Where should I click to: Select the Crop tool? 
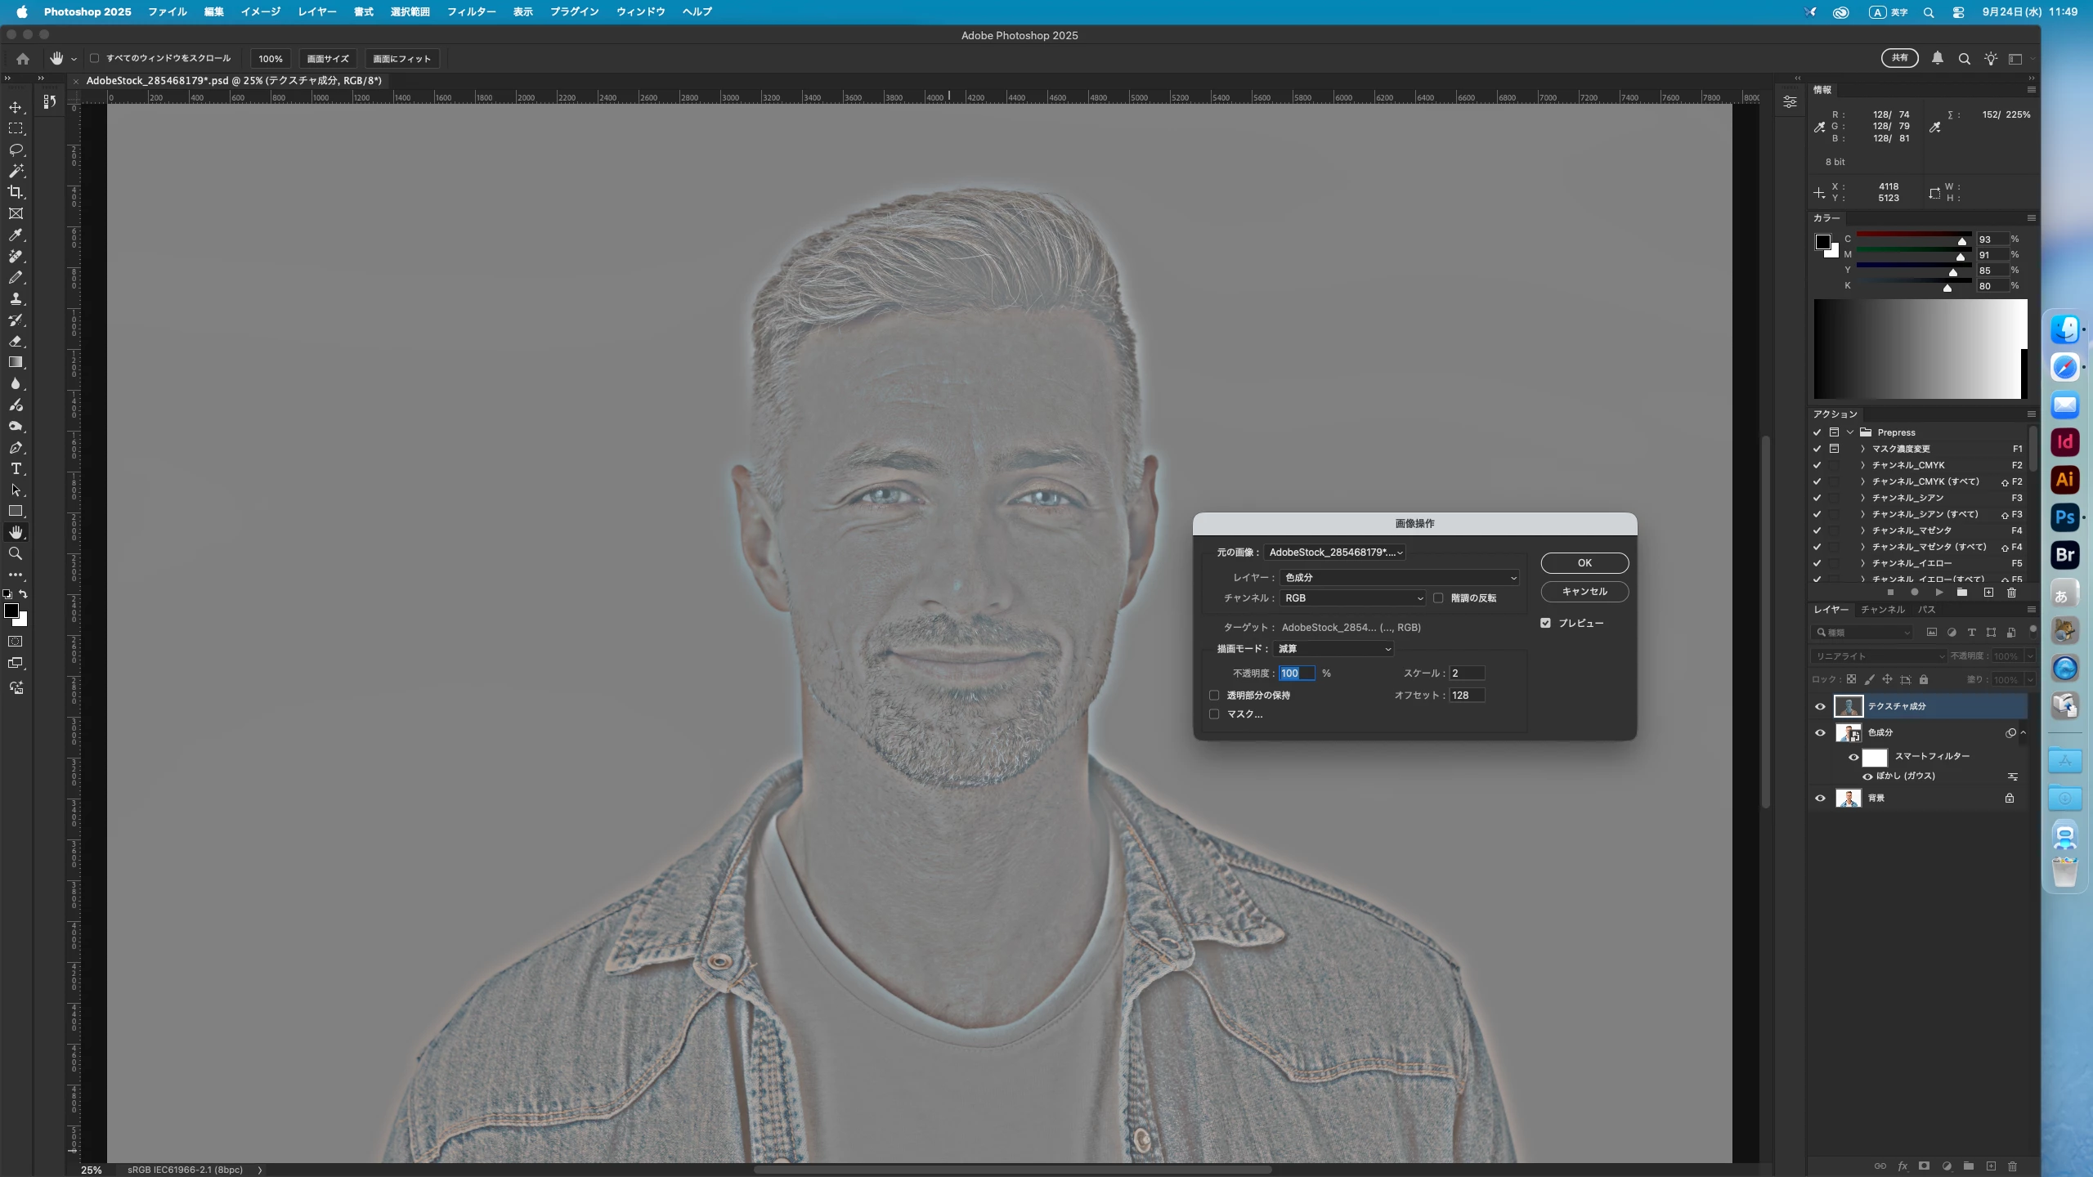(x=16, y=192)
